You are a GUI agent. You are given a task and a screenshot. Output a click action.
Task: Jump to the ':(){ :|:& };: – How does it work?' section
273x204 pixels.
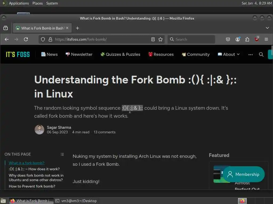pos(34,169)
